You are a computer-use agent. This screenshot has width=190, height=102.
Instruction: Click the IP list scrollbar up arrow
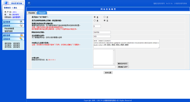(x=114, y=50)
